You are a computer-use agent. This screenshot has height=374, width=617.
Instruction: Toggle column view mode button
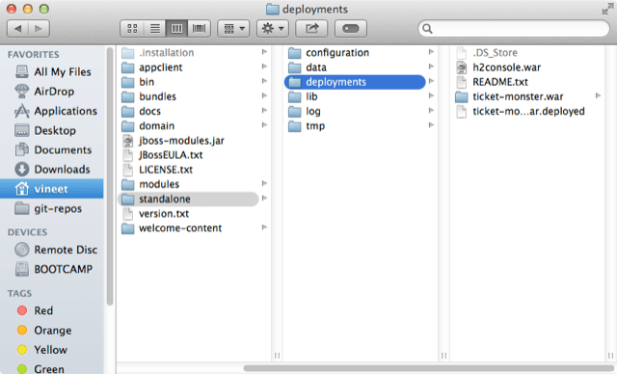click(x=176, y=29)
